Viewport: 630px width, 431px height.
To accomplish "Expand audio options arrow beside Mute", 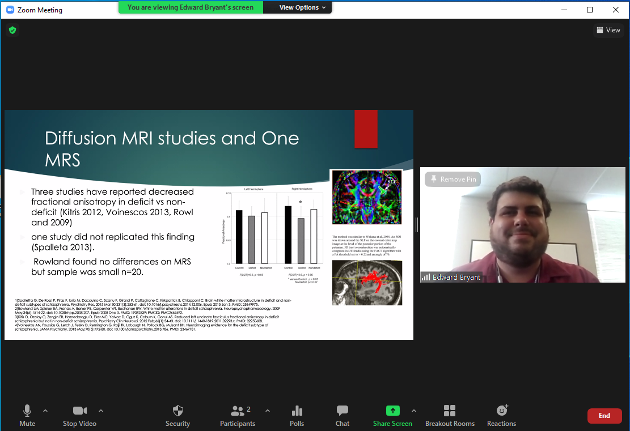I will (45, 411).
